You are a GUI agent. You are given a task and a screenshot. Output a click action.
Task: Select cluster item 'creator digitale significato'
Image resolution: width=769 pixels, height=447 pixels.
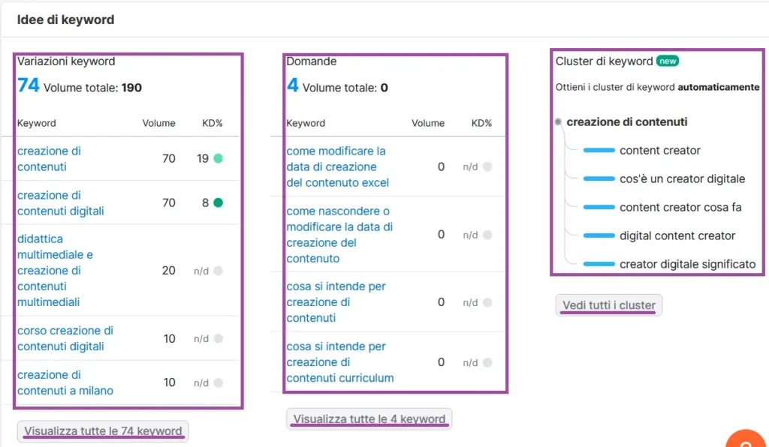click(x=687, y=264)
